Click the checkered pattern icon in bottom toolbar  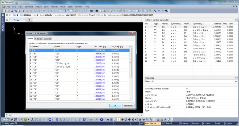[x=101, y=119]
